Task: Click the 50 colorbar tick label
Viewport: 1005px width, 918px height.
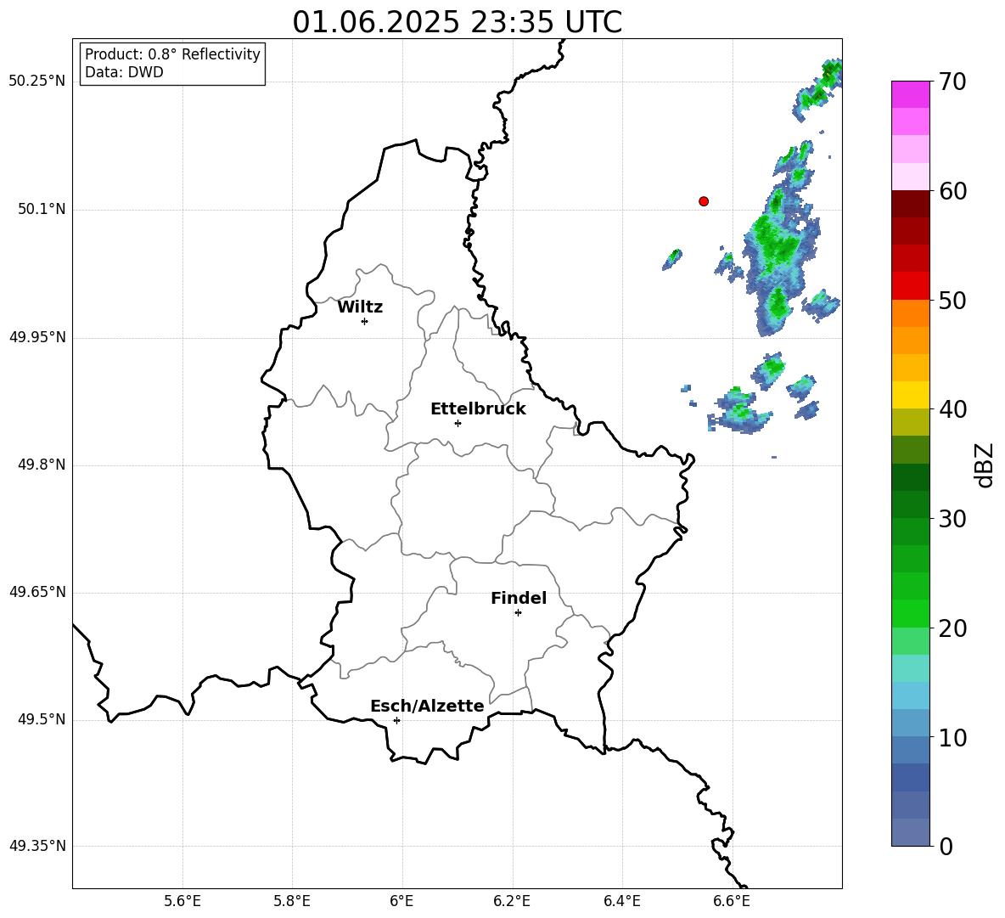Action: pyautogui.click(x=952, y=301)
